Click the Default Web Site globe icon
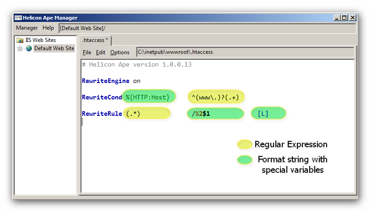This screenshot has width=371, height=212. (x=29, y=48)
